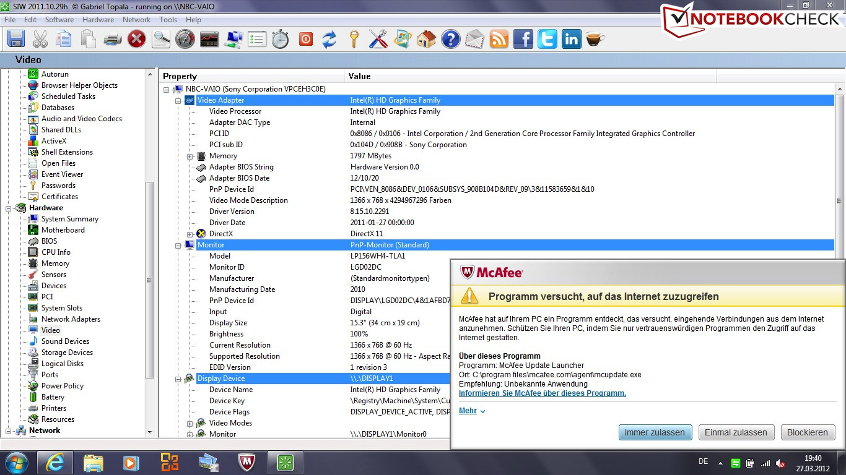Image resolution: width=846 pixels, height=475 pixels.
Task: Open the Software menu
Action: click(x=59, y=20)
